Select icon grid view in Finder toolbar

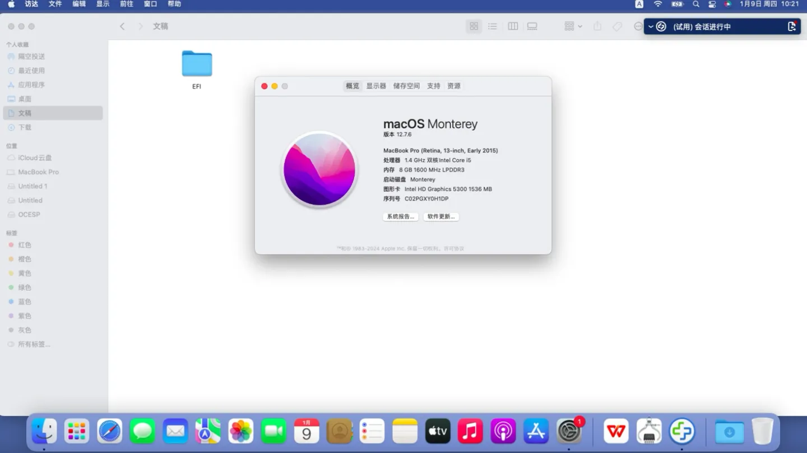(474, 26)
